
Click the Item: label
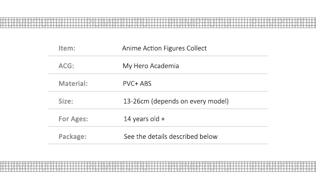click(x=67, y=48)
